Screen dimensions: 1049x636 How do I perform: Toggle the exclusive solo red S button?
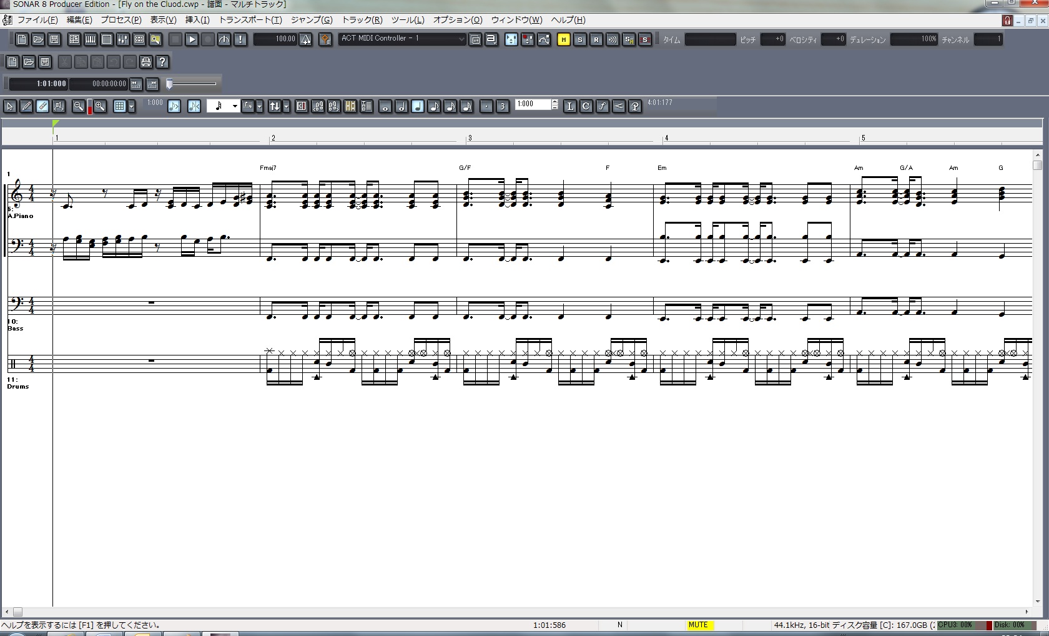[x=645, y=39]
